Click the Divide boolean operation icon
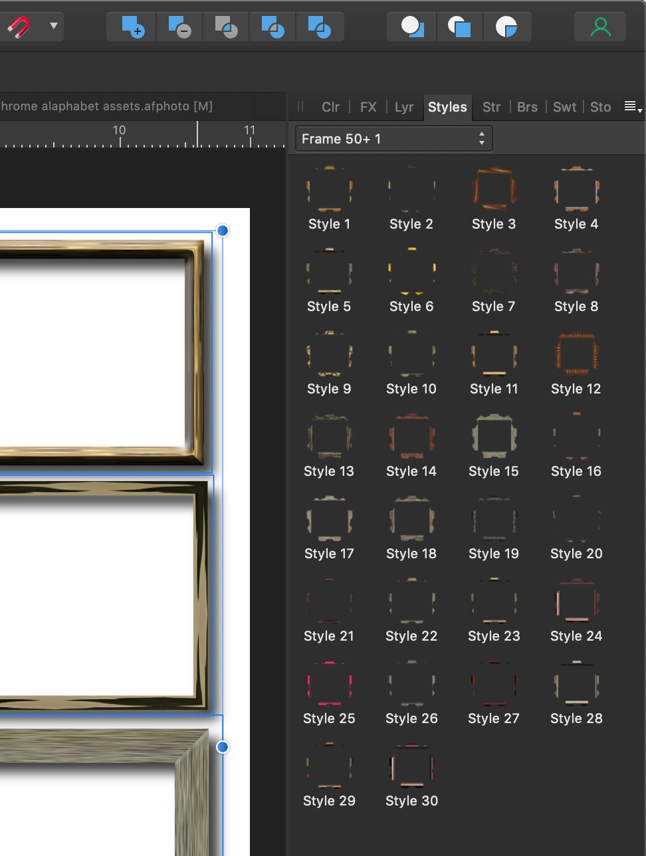Viewport: 646px width, 856px height. point(320,27)
